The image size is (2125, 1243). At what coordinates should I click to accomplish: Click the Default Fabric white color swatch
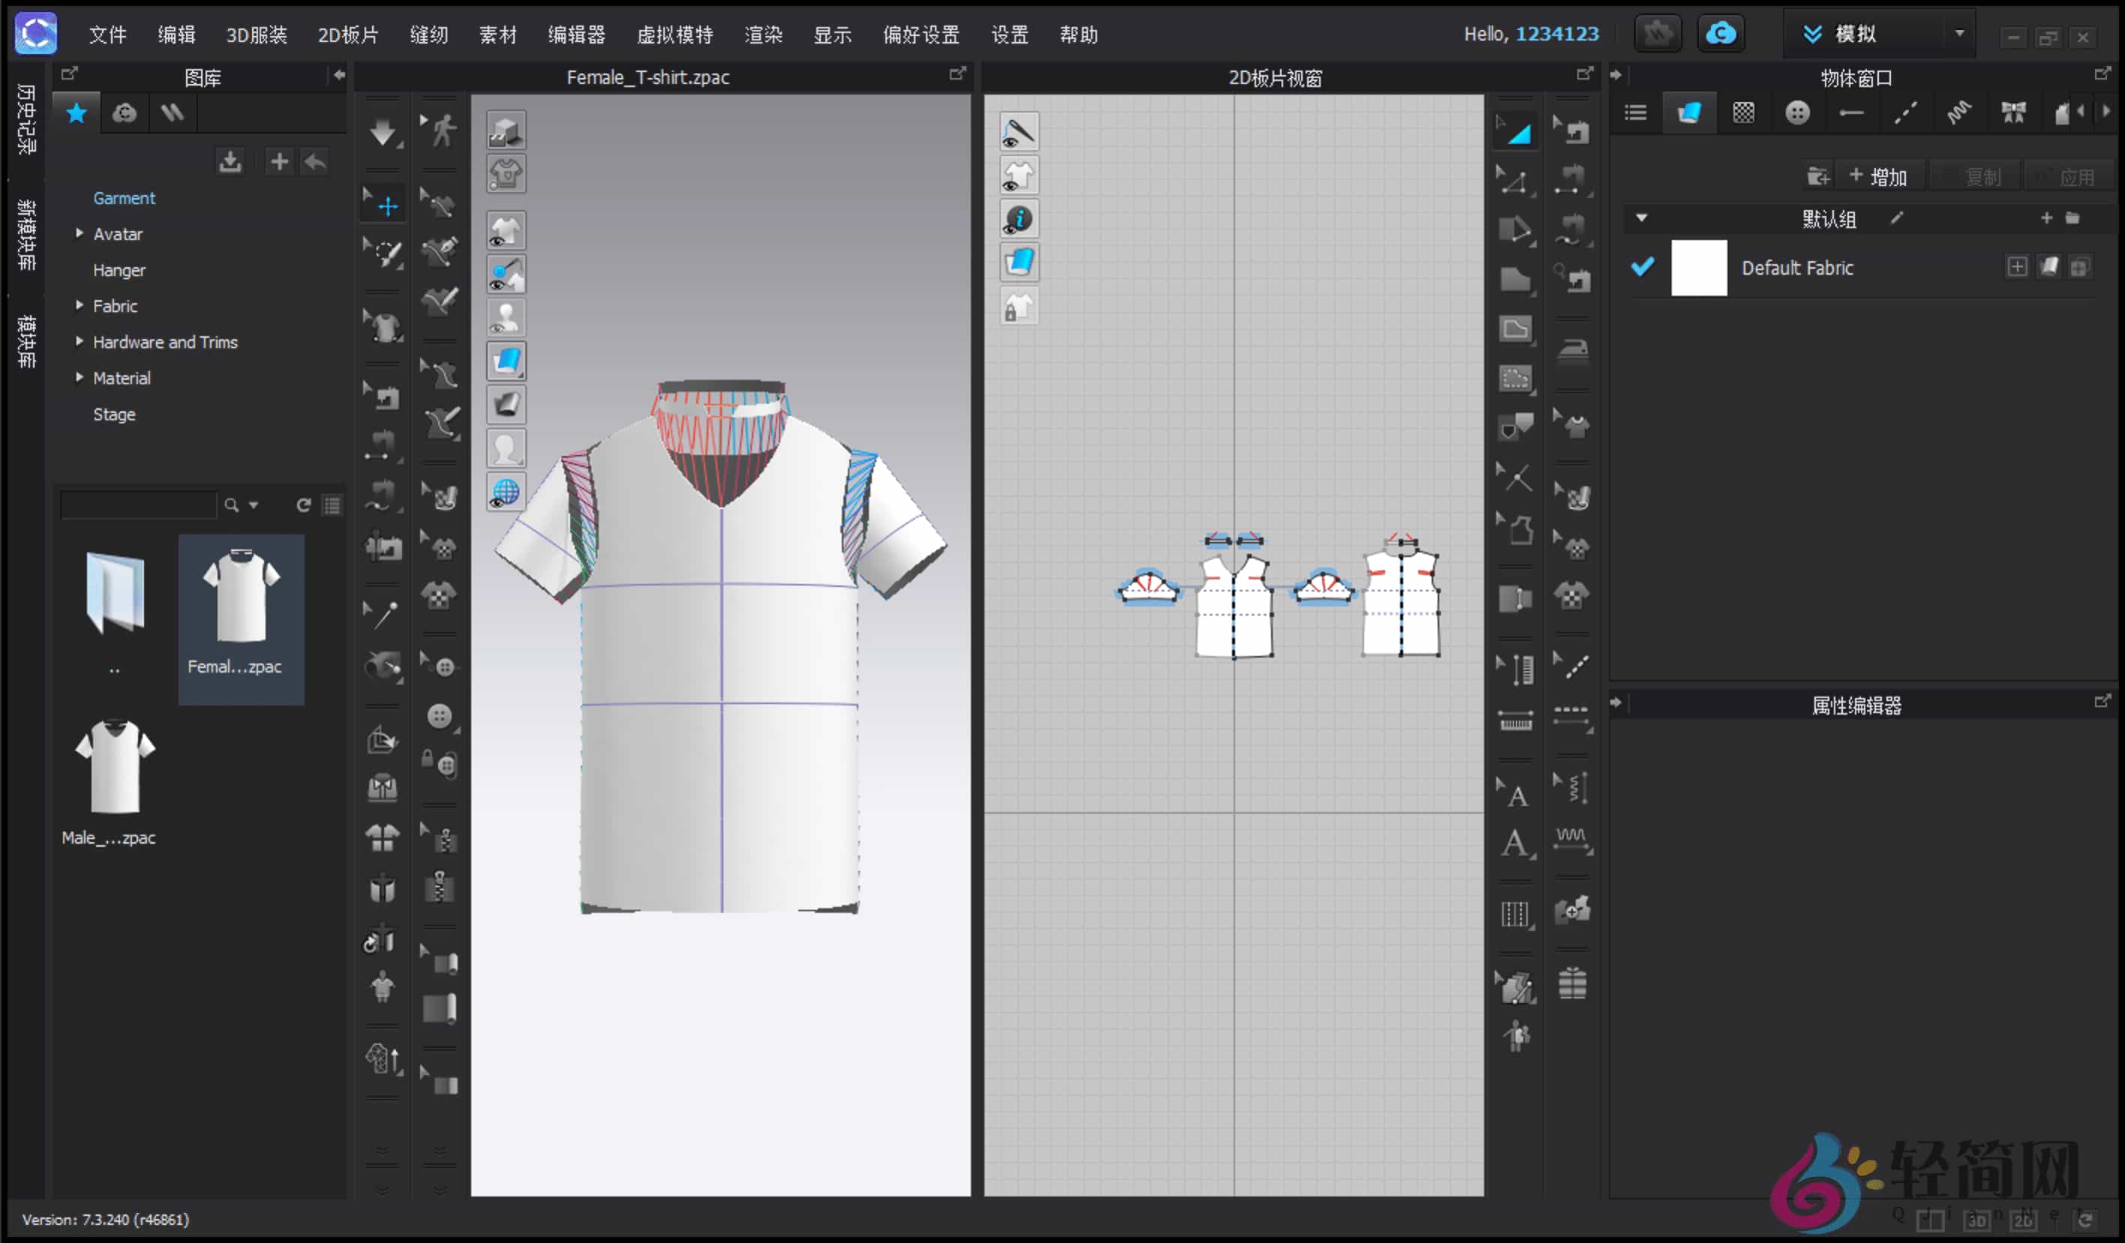pos(1698,267)
